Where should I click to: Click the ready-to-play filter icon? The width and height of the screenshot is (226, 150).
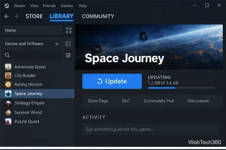coord(68,44)
